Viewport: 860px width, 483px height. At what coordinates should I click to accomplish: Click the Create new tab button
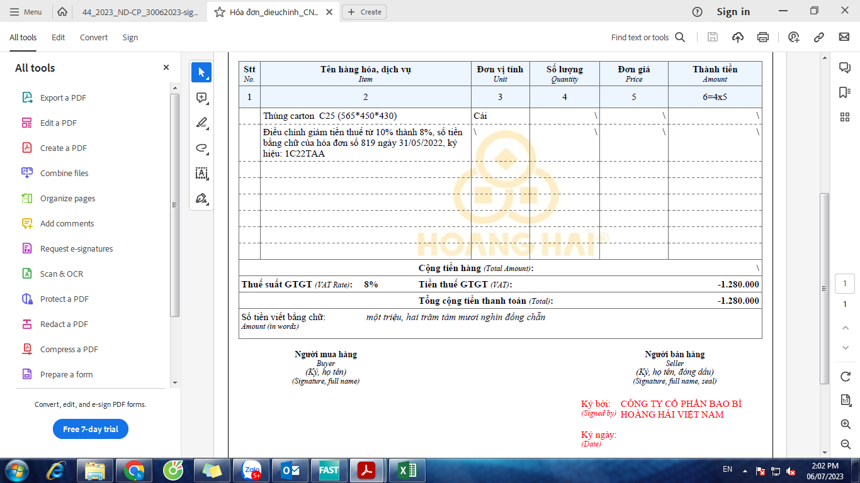365,12
